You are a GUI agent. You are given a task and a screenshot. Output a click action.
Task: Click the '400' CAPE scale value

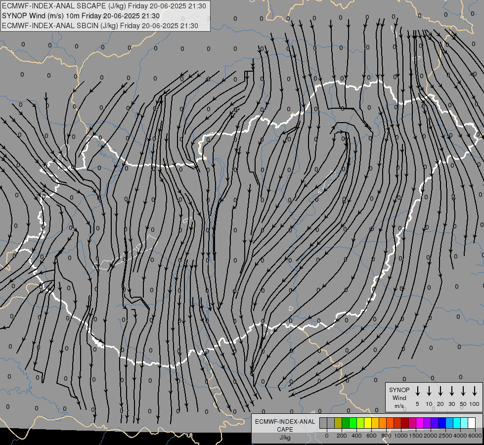356,436
